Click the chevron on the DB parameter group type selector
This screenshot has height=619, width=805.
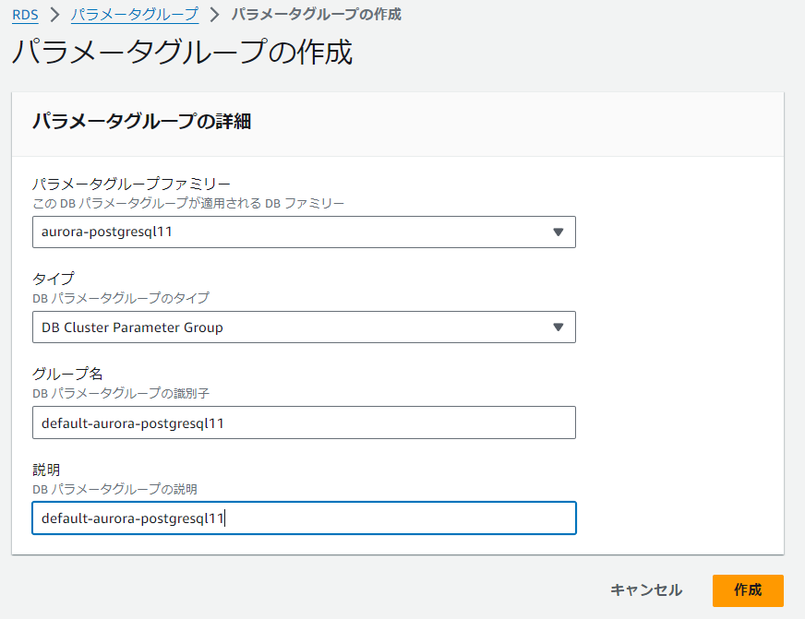559,327
